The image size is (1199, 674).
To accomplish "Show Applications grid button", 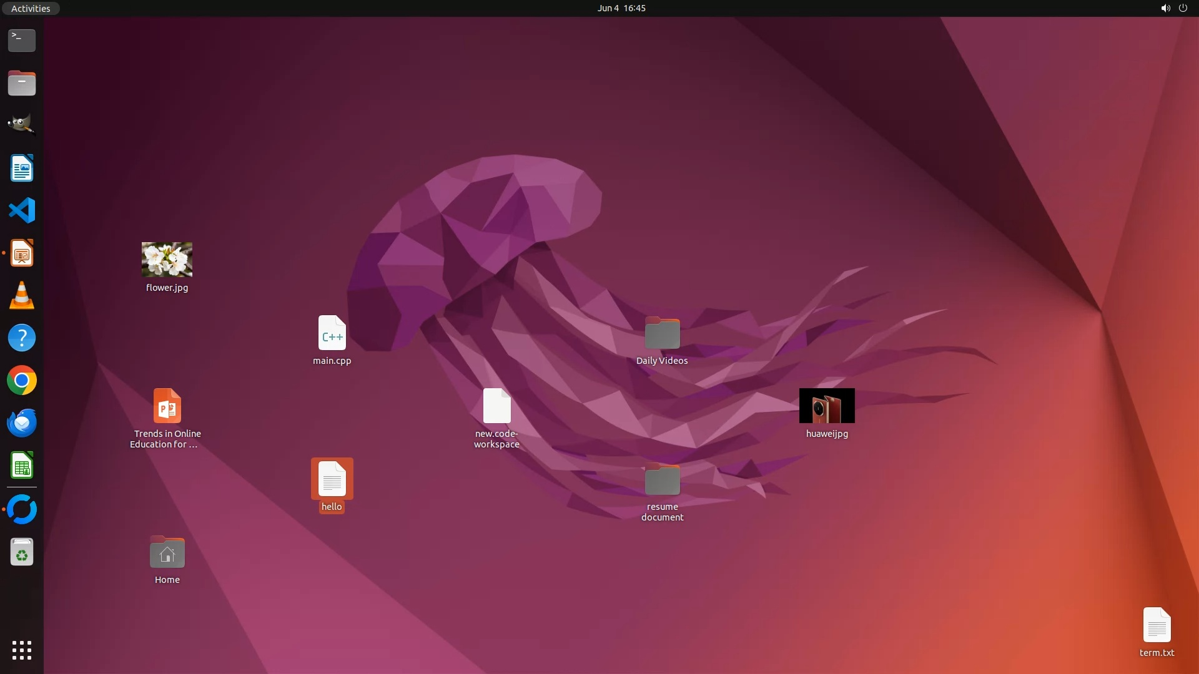I will (x=22, y=650).
